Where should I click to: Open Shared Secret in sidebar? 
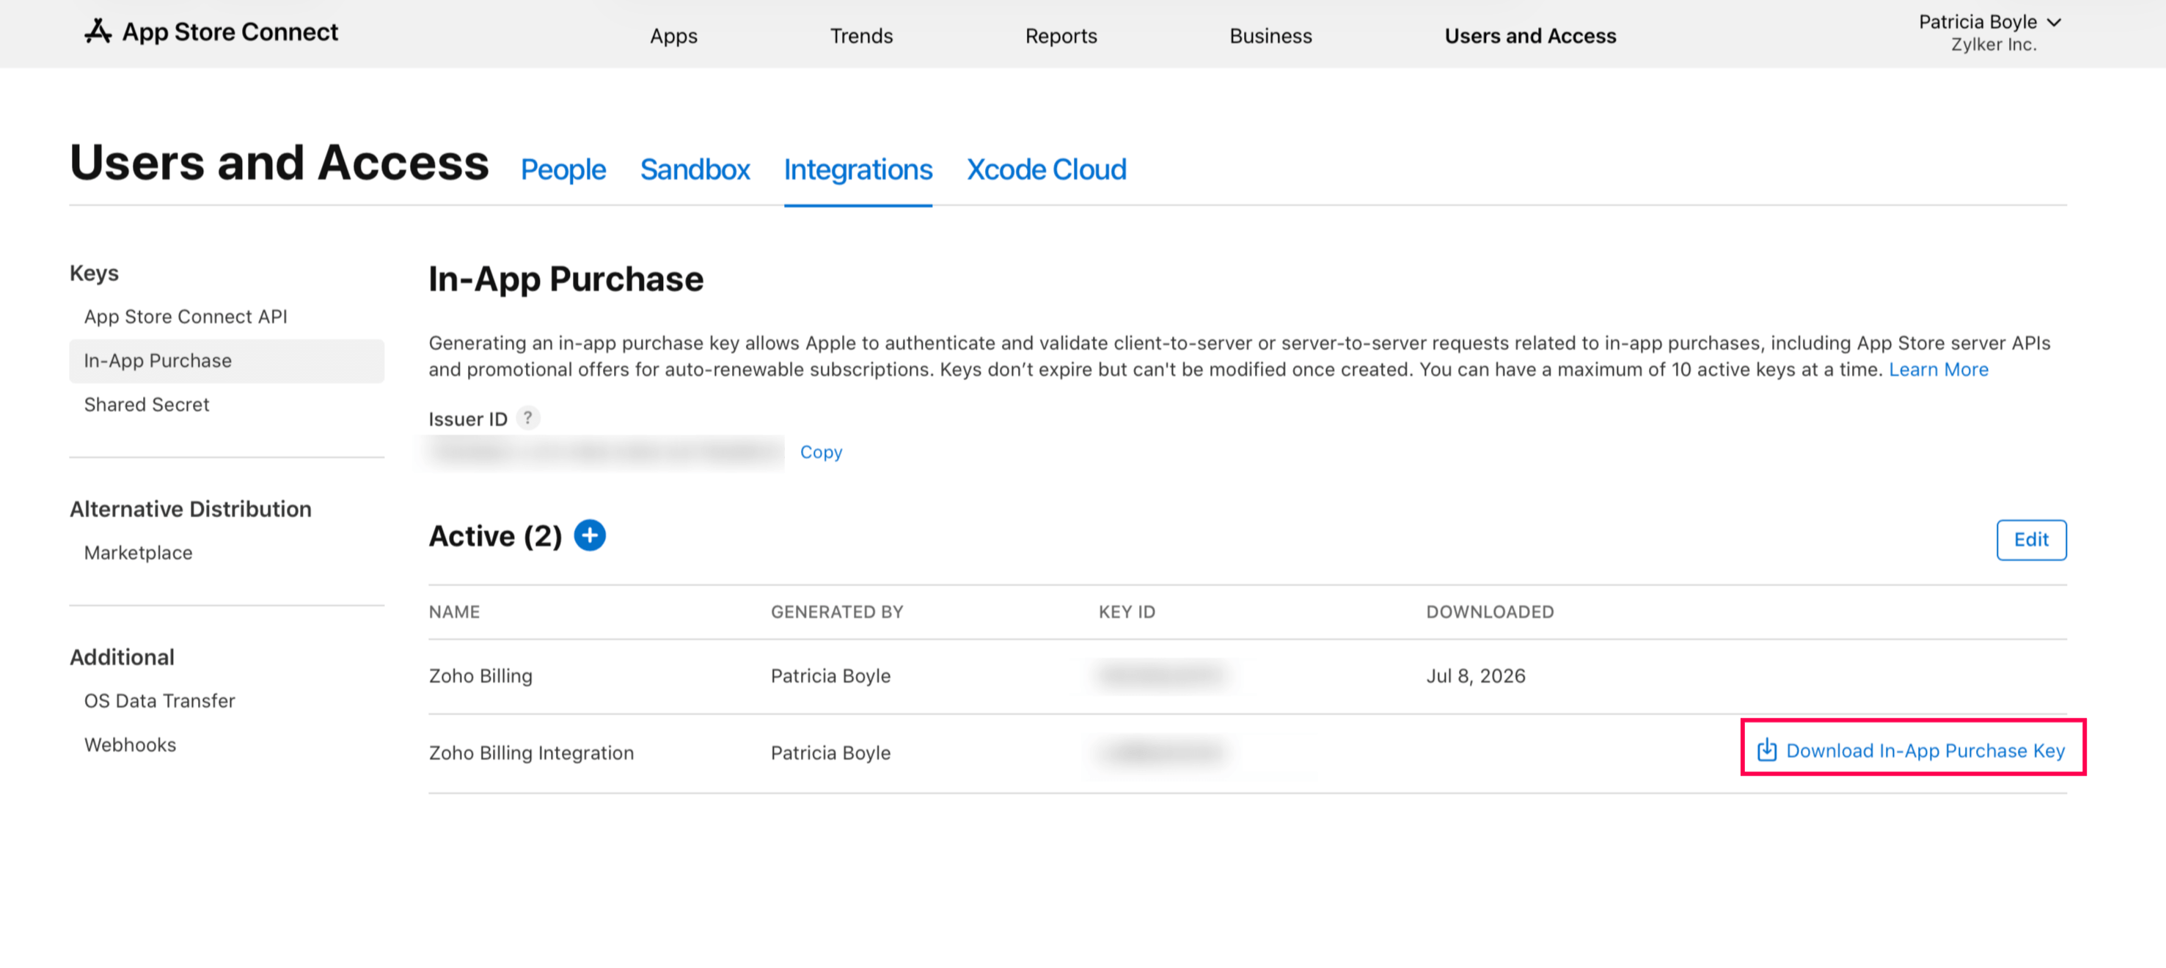click(146, 405)
